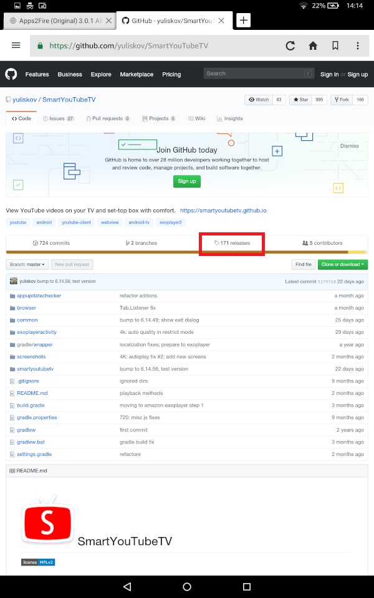Viewport: 374px width, 598px height.
Task: Open the exoplayeractivity folder
Action: click(x=37, y=332)
